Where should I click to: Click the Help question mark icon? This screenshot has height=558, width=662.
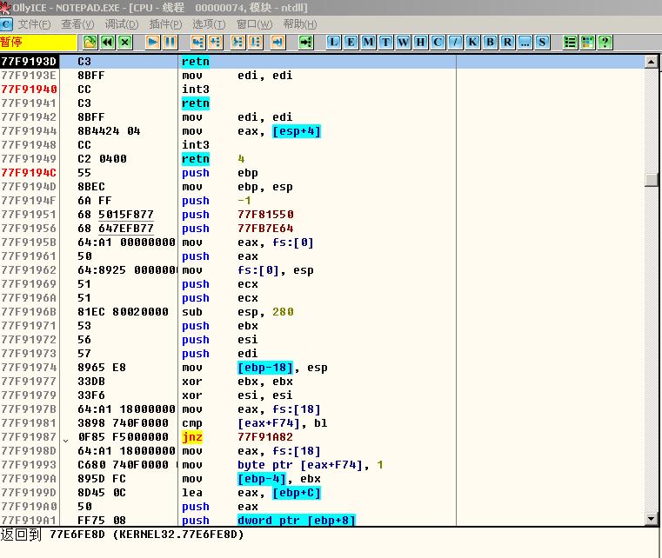tap(605, 42)
